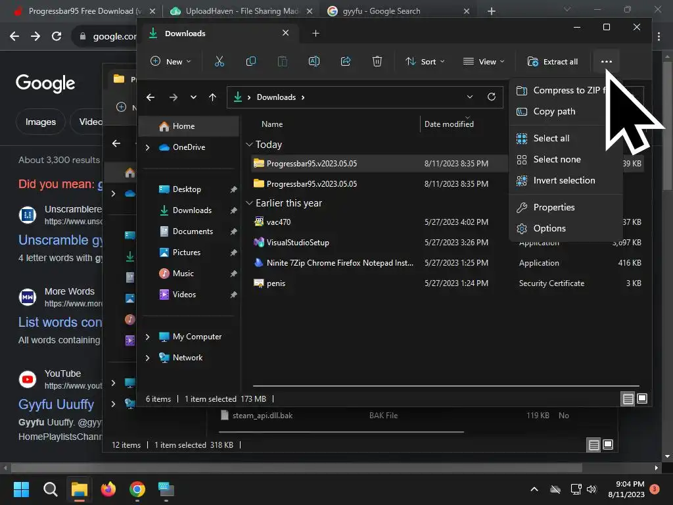Switch to details view icon in Downloads status bar
Screen dimensions: 673x505
(628, 399)
